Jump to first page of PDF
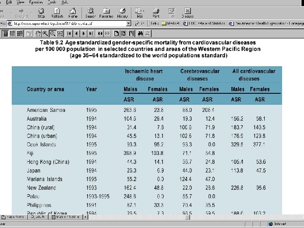The width and height of the screenshot is (304, 228). pos(69,33)
